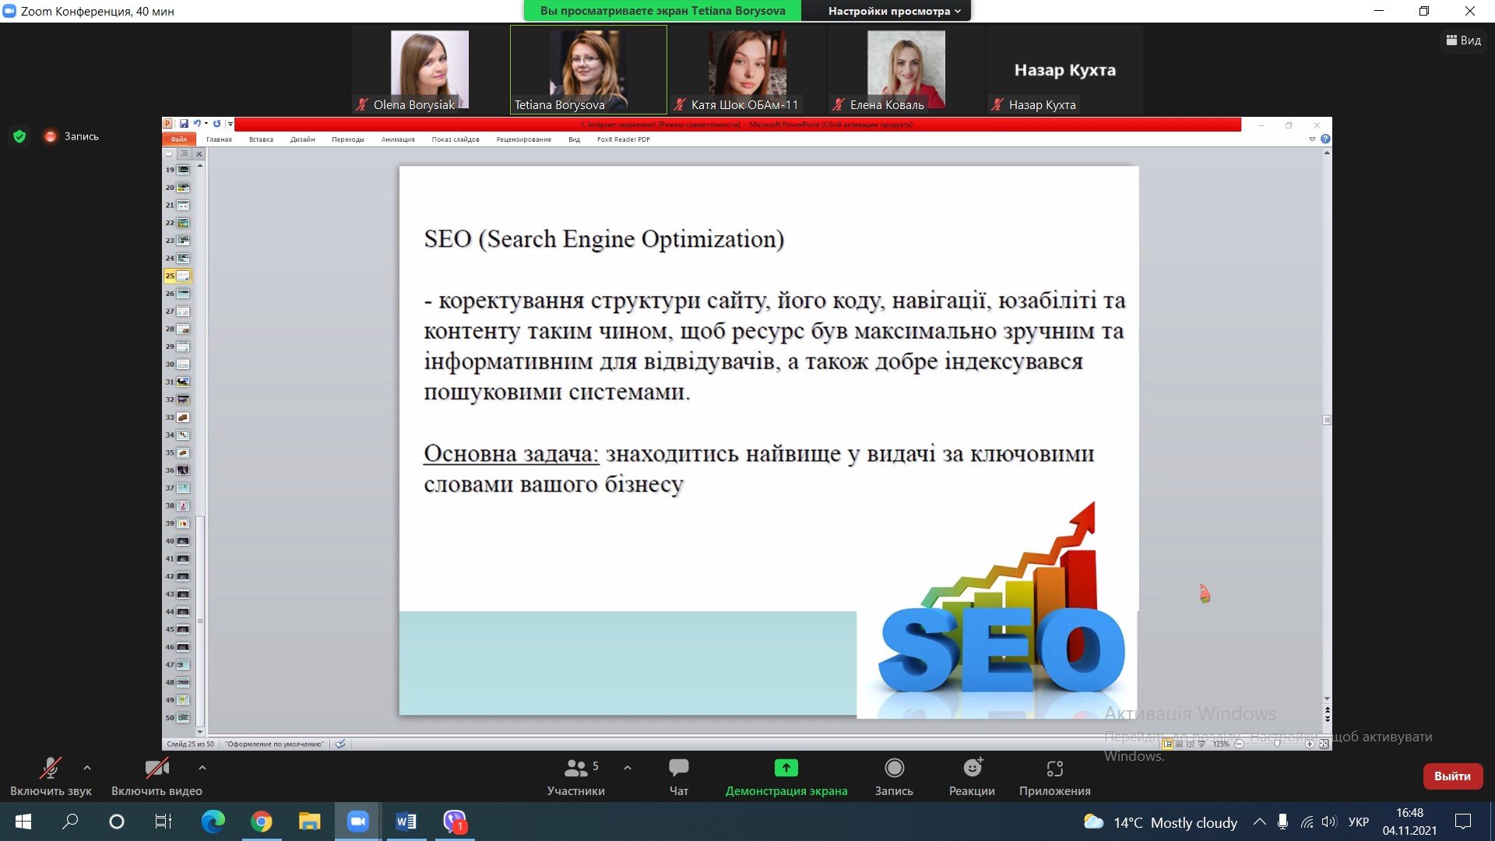The height and width of the screenshot is (841, 1495).
Task: Select slide 33 thumbnail
Action: [x=183, y=417]
